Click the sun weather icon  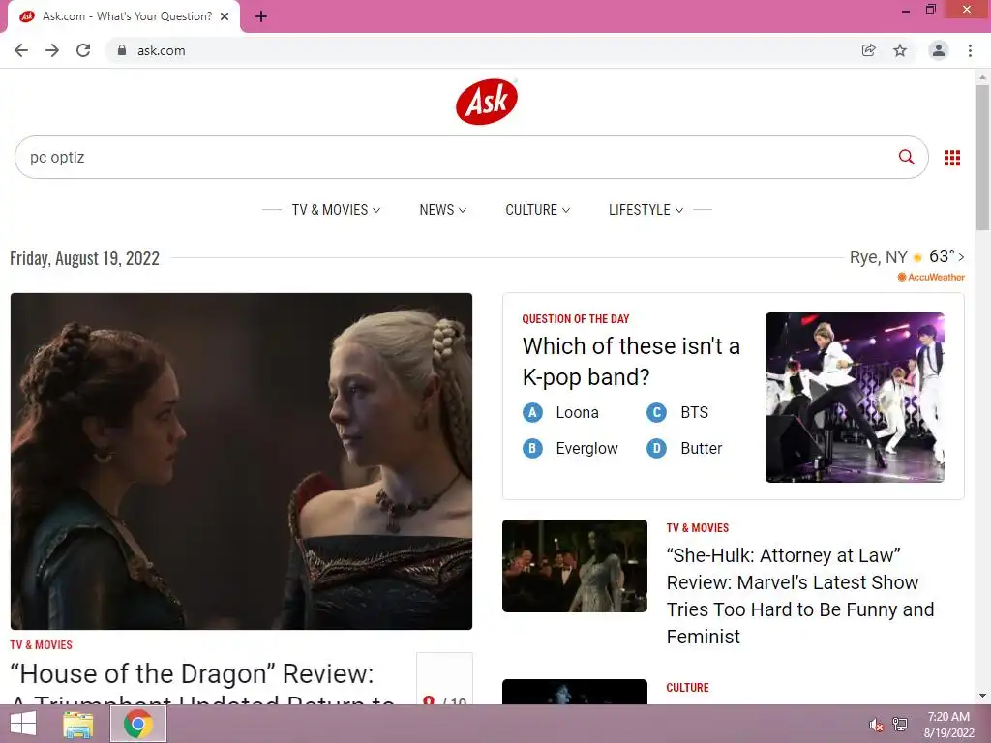(x=917, y=257)
